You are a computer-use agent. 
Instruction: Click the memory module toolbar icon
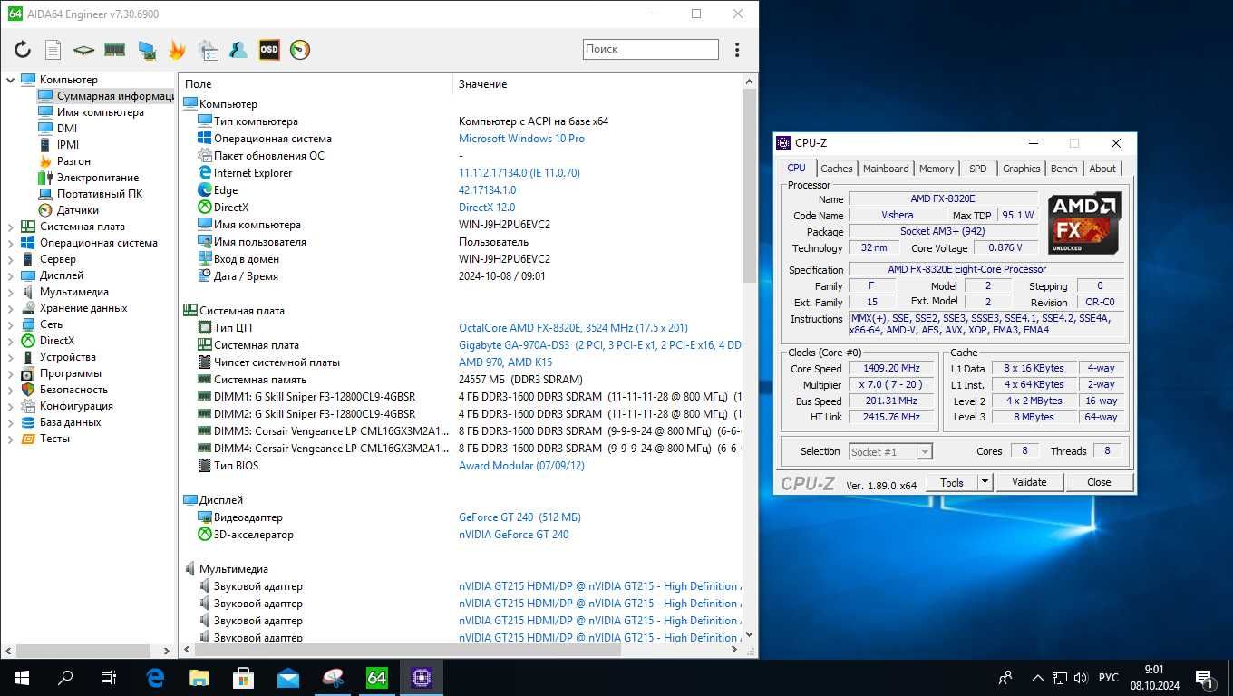click(x=115, y=50)
